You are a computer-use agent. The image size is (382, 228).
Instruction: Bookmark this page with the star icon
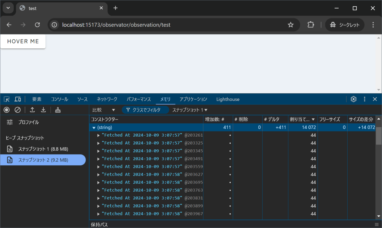coord(291,25)
